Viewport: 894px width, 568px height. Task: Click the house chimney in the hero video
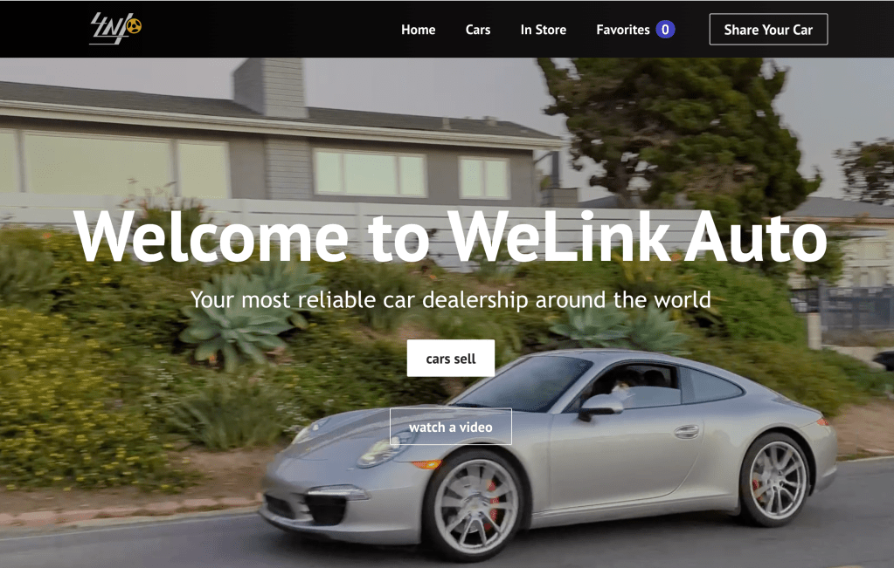(271, 88)
